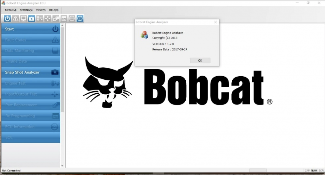Click the Input/Output Test arrows toolbar icon

pos(48,19)
